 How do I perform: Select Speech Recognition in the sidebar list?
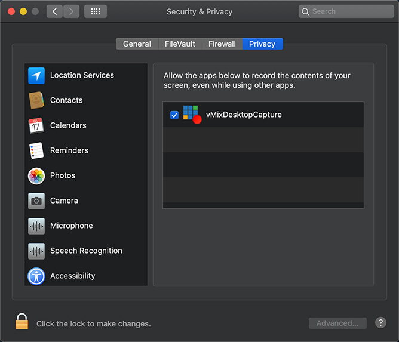pyautogui.click(x=86, y=251)
